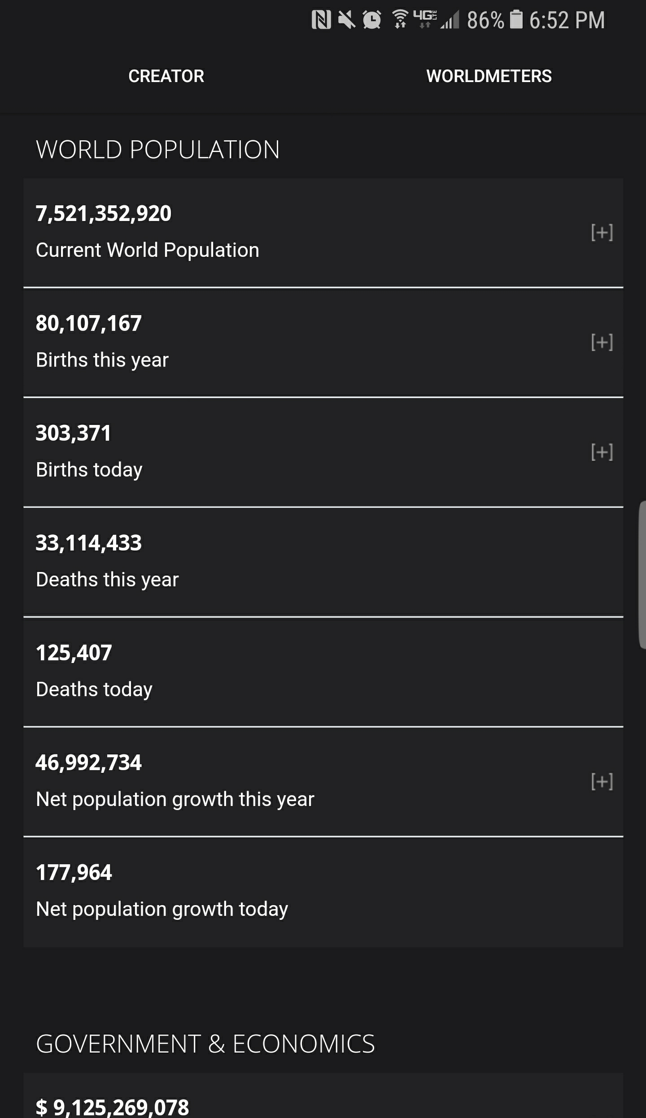The width and height of the screenshot is (646, 1118).
Task: Tap the alarm clock status icon
Action: point(372,20)
